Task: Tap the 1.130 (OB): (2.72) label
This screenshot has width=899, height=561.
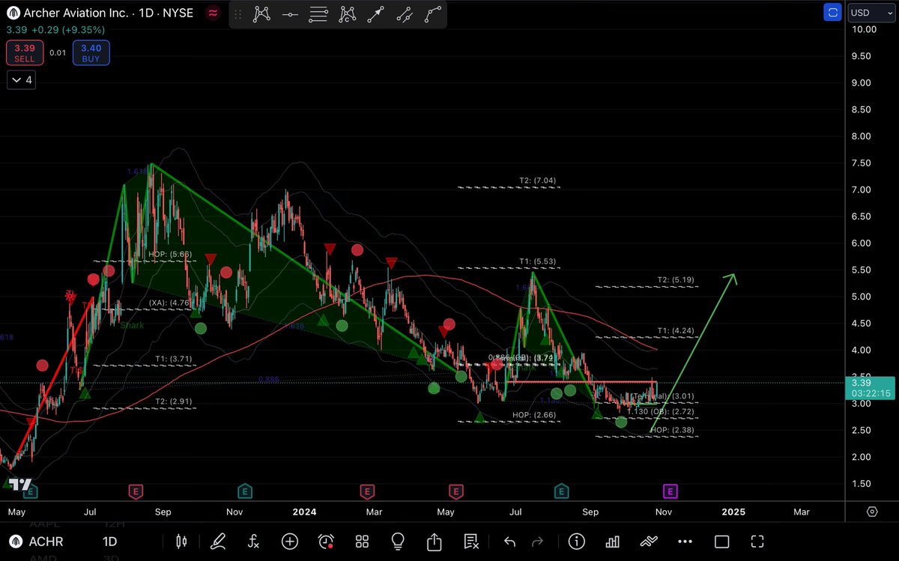Action: click(661, 412)
